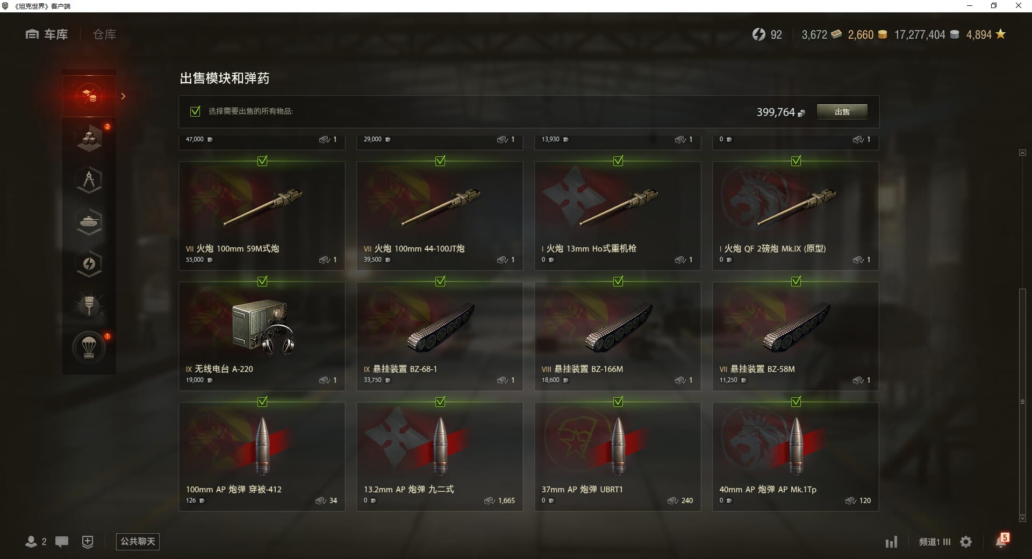Open the chat speech bubble icon
This screenshot has height=559, width=1032.
point(62,541)
